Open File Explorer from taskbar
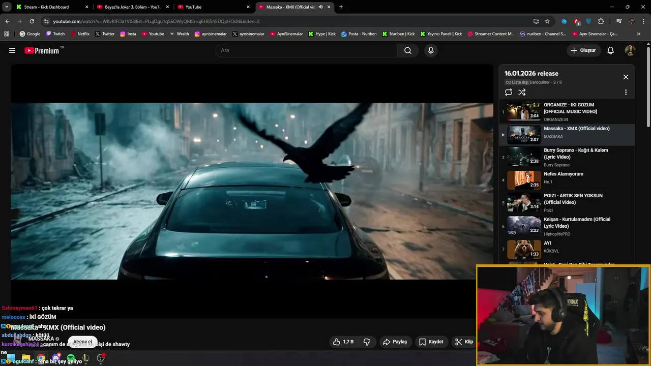Image resolution: width=651 pixels, height=366 pixels. [26, 358]
